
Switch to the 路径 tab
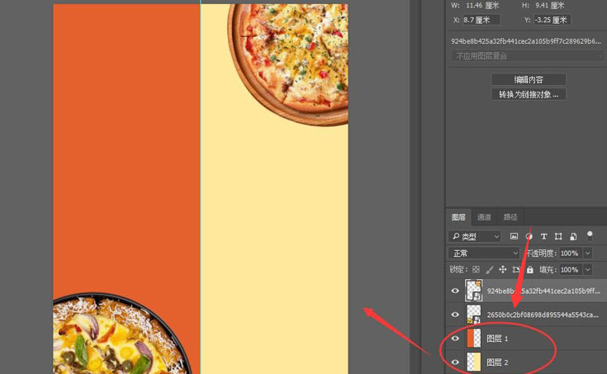pos(510,217)
